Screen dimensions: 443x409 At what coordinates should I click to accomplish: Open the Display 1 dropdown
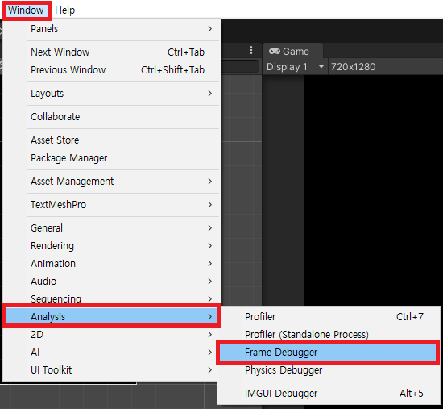point(296,67)
